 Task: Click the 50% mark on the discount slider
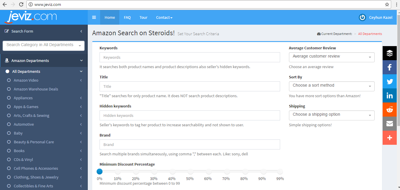tap(191, 171)
